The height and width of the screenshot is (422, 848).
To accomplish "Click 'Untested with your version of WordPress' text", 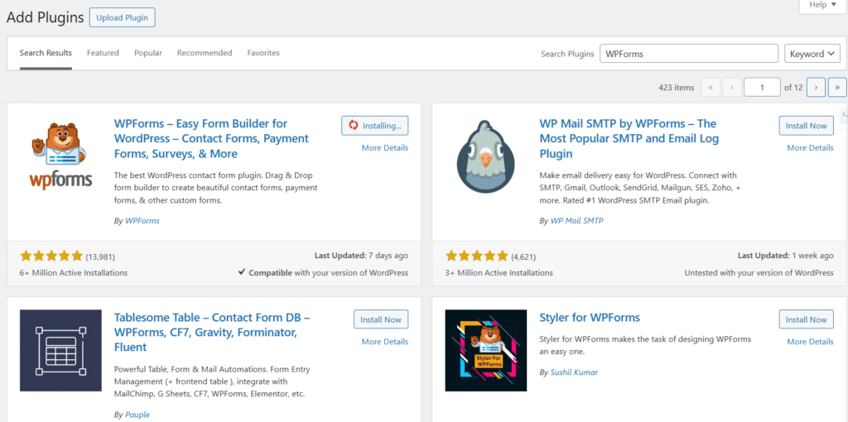I will [x=759, y=273].
